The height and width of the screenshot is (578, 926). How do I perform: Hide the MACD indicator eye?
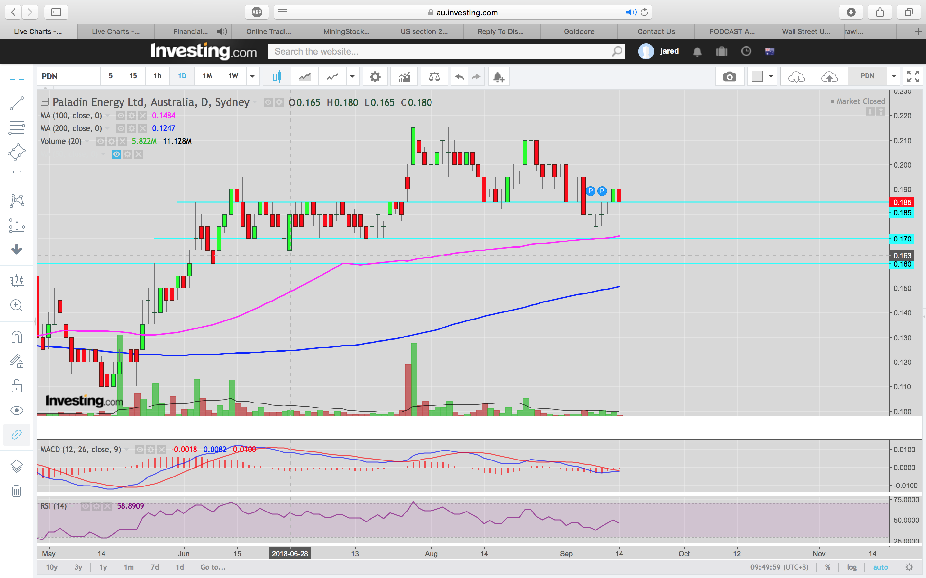point(140,450)
